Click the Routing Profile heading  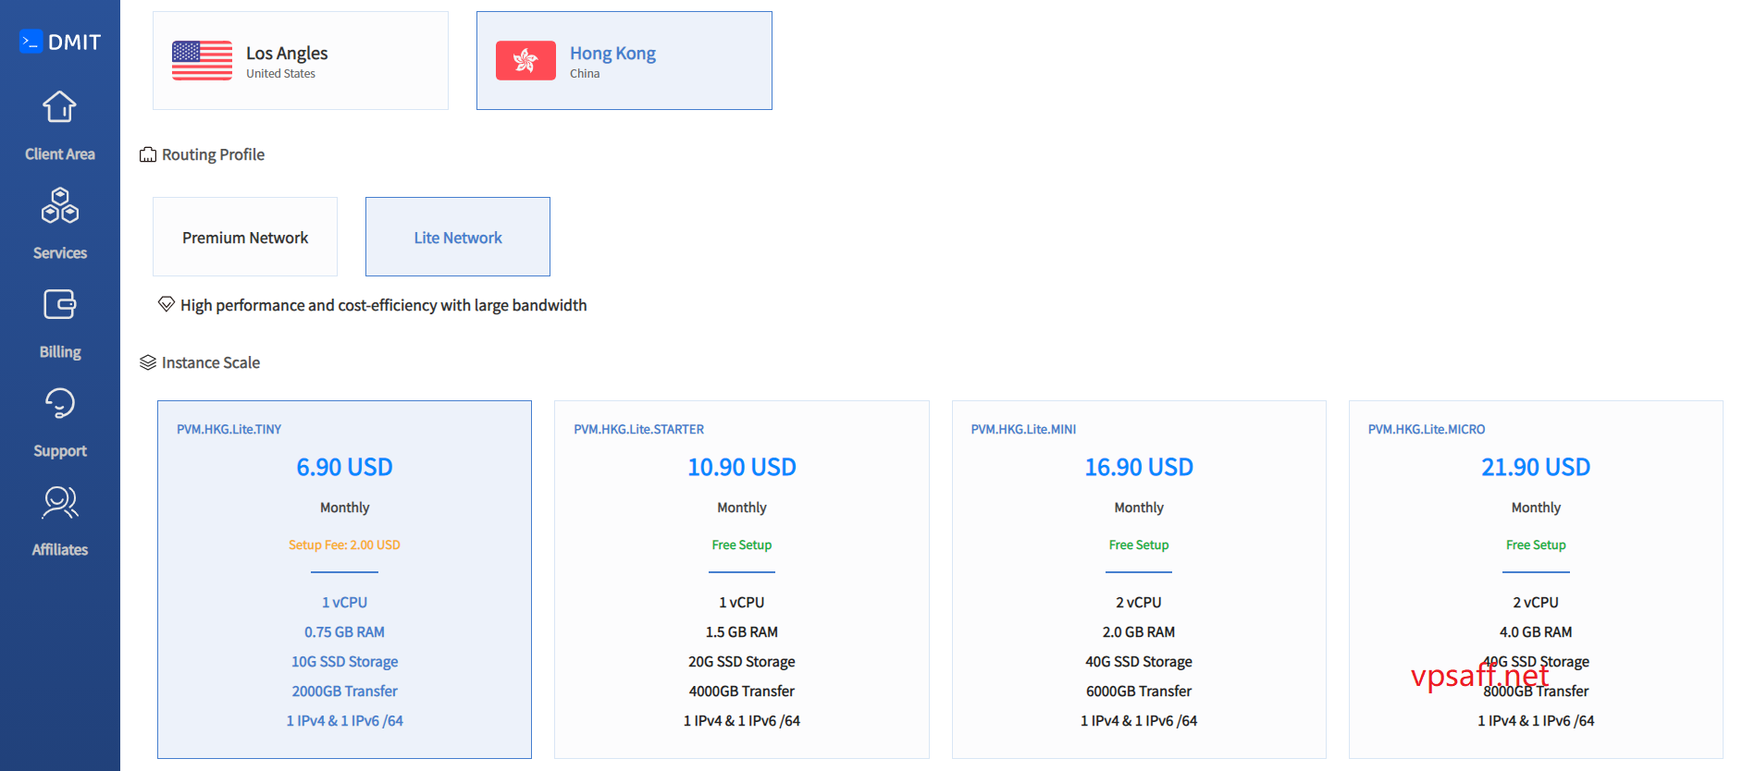click(213, 154)
